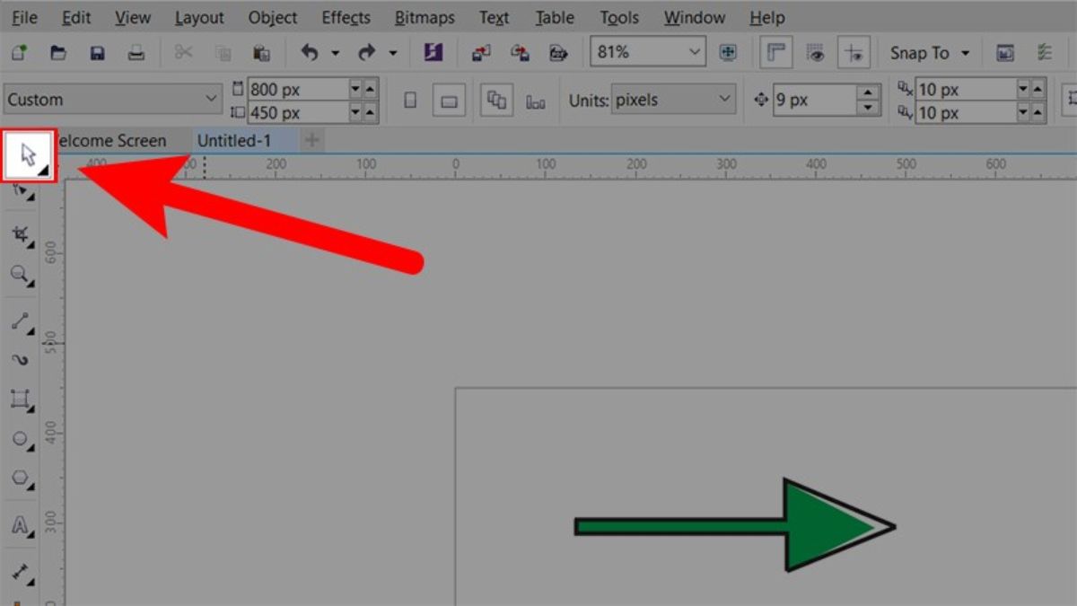Click the Paste clipboard icon
The height and width of the screenshot is (606, 1077).
261,53
